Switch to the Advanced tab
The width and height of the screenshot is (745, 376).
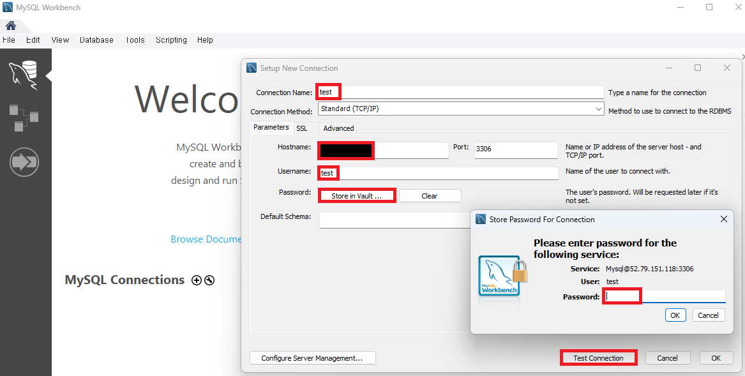[x=338, y=128]
